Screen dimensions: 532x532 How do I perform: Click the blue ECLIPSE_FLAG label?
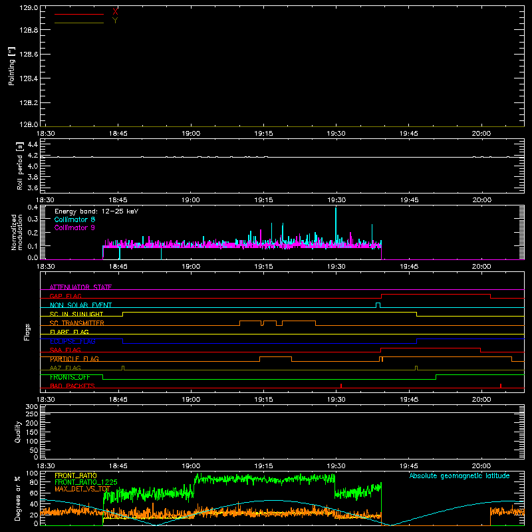pos(72,341)
